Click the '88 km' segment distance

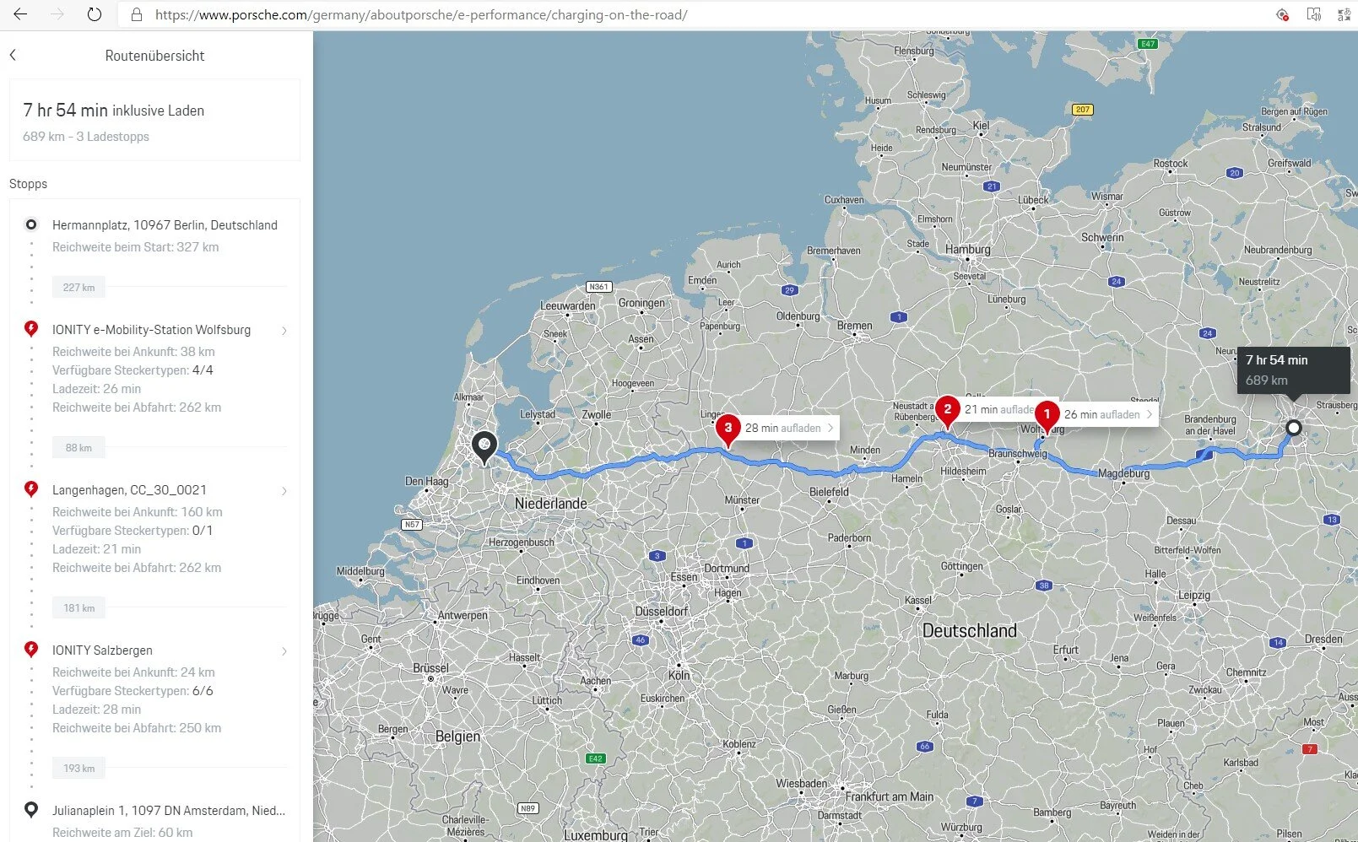(x=78, y=448)
